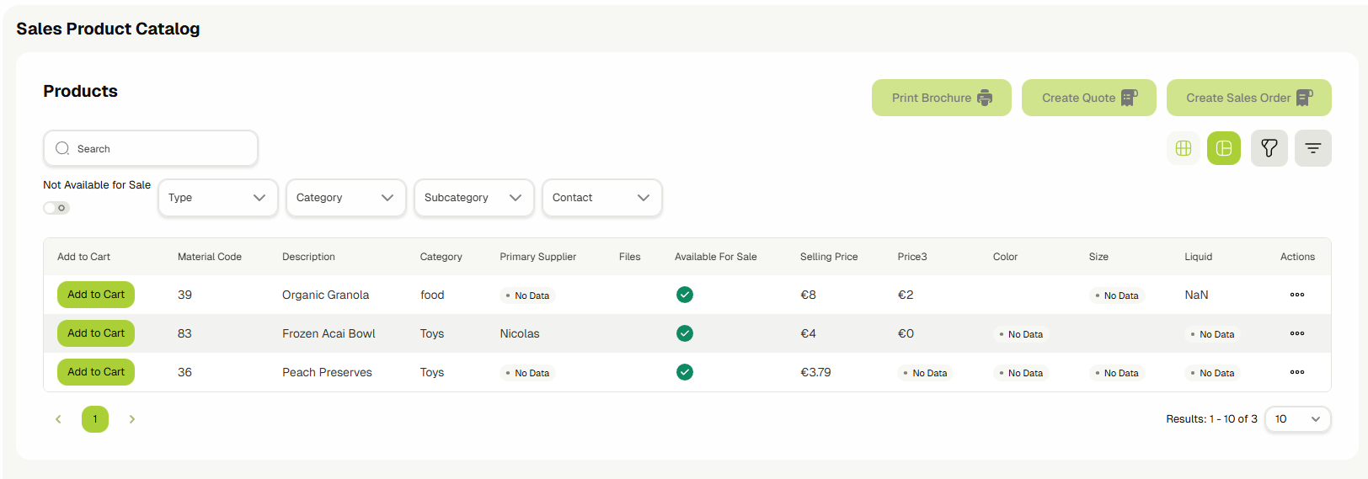1368x479 pixels.
Task: Go to previous page arrow
Action: coord(58,419)
